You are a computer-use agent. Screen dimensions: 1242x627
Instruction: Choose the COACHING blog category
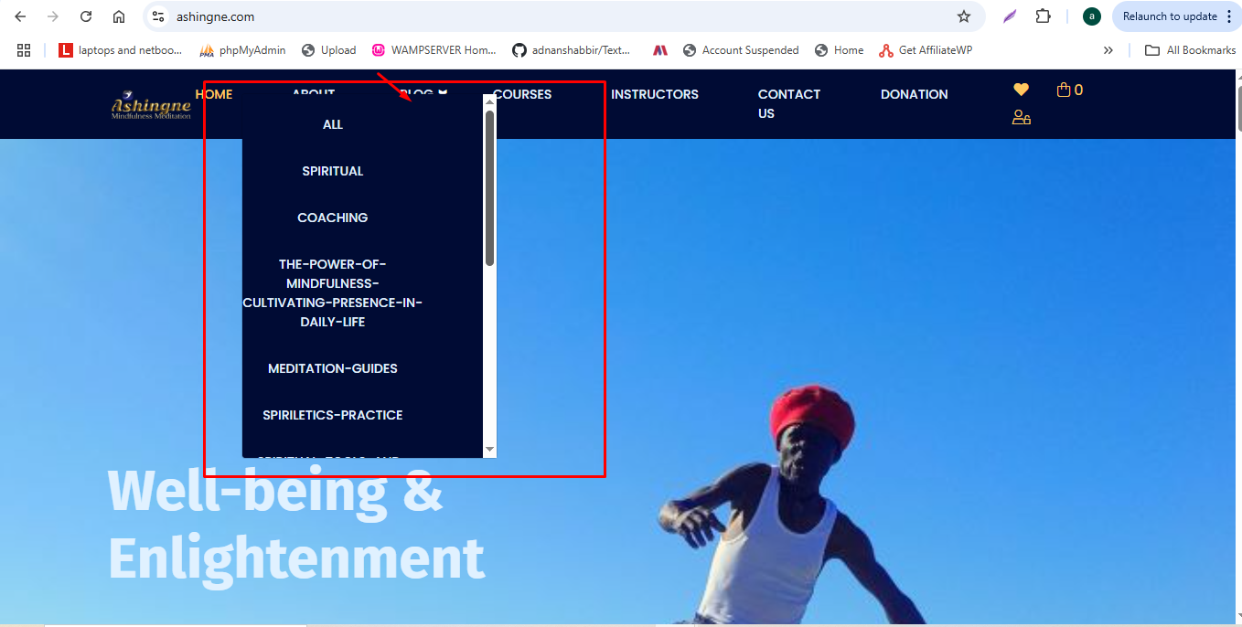pyautogui.click(x=333, y=218)
